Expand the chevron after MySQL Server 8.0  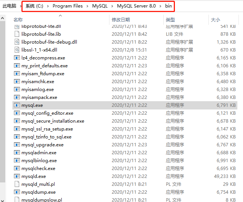[x=160, y=6]
